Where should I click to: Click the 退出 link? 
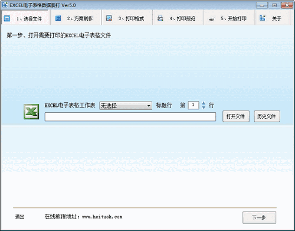[x=20, y=217]
